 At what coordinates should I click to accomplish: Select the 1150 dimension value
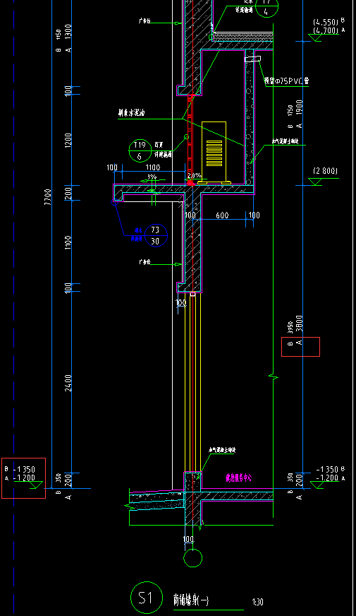tap(59, 35)
